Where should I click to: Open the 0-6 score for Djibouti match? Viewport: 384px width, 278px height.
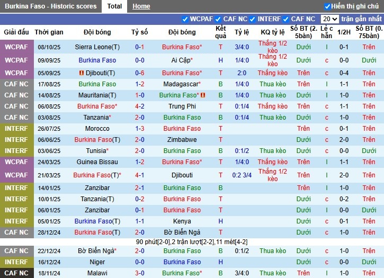(x=140, y=73)
